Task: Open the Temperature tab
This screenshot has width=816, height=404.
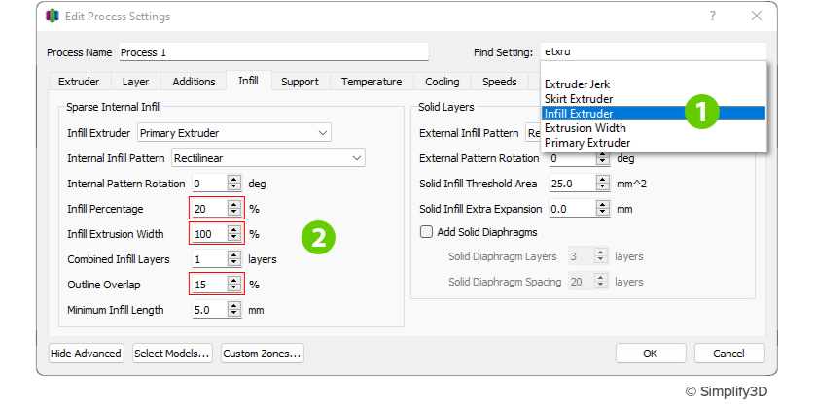Action: coord(372,82)
